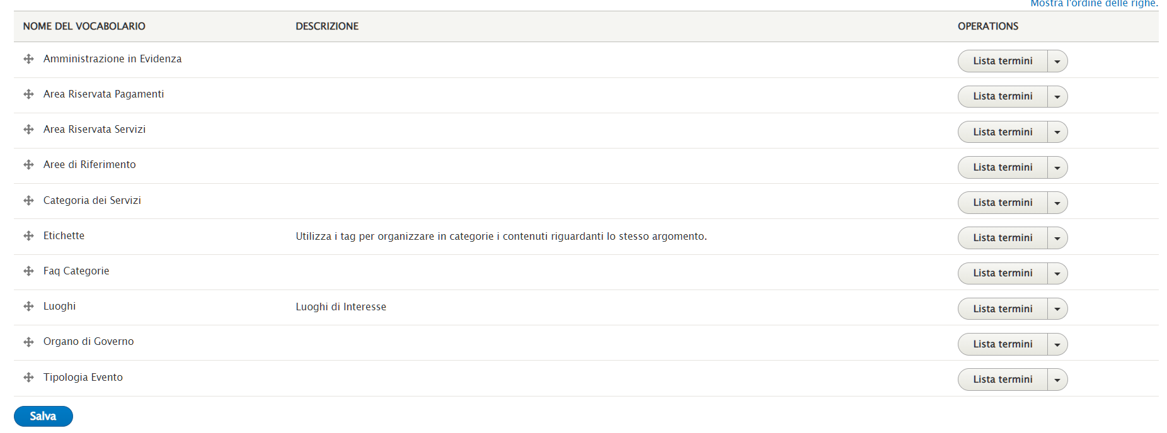Screen dimensions: 1167x433
Task: Open Lista termini for Luoghi
Action: pyautogui.click(x=1002, y=309)
